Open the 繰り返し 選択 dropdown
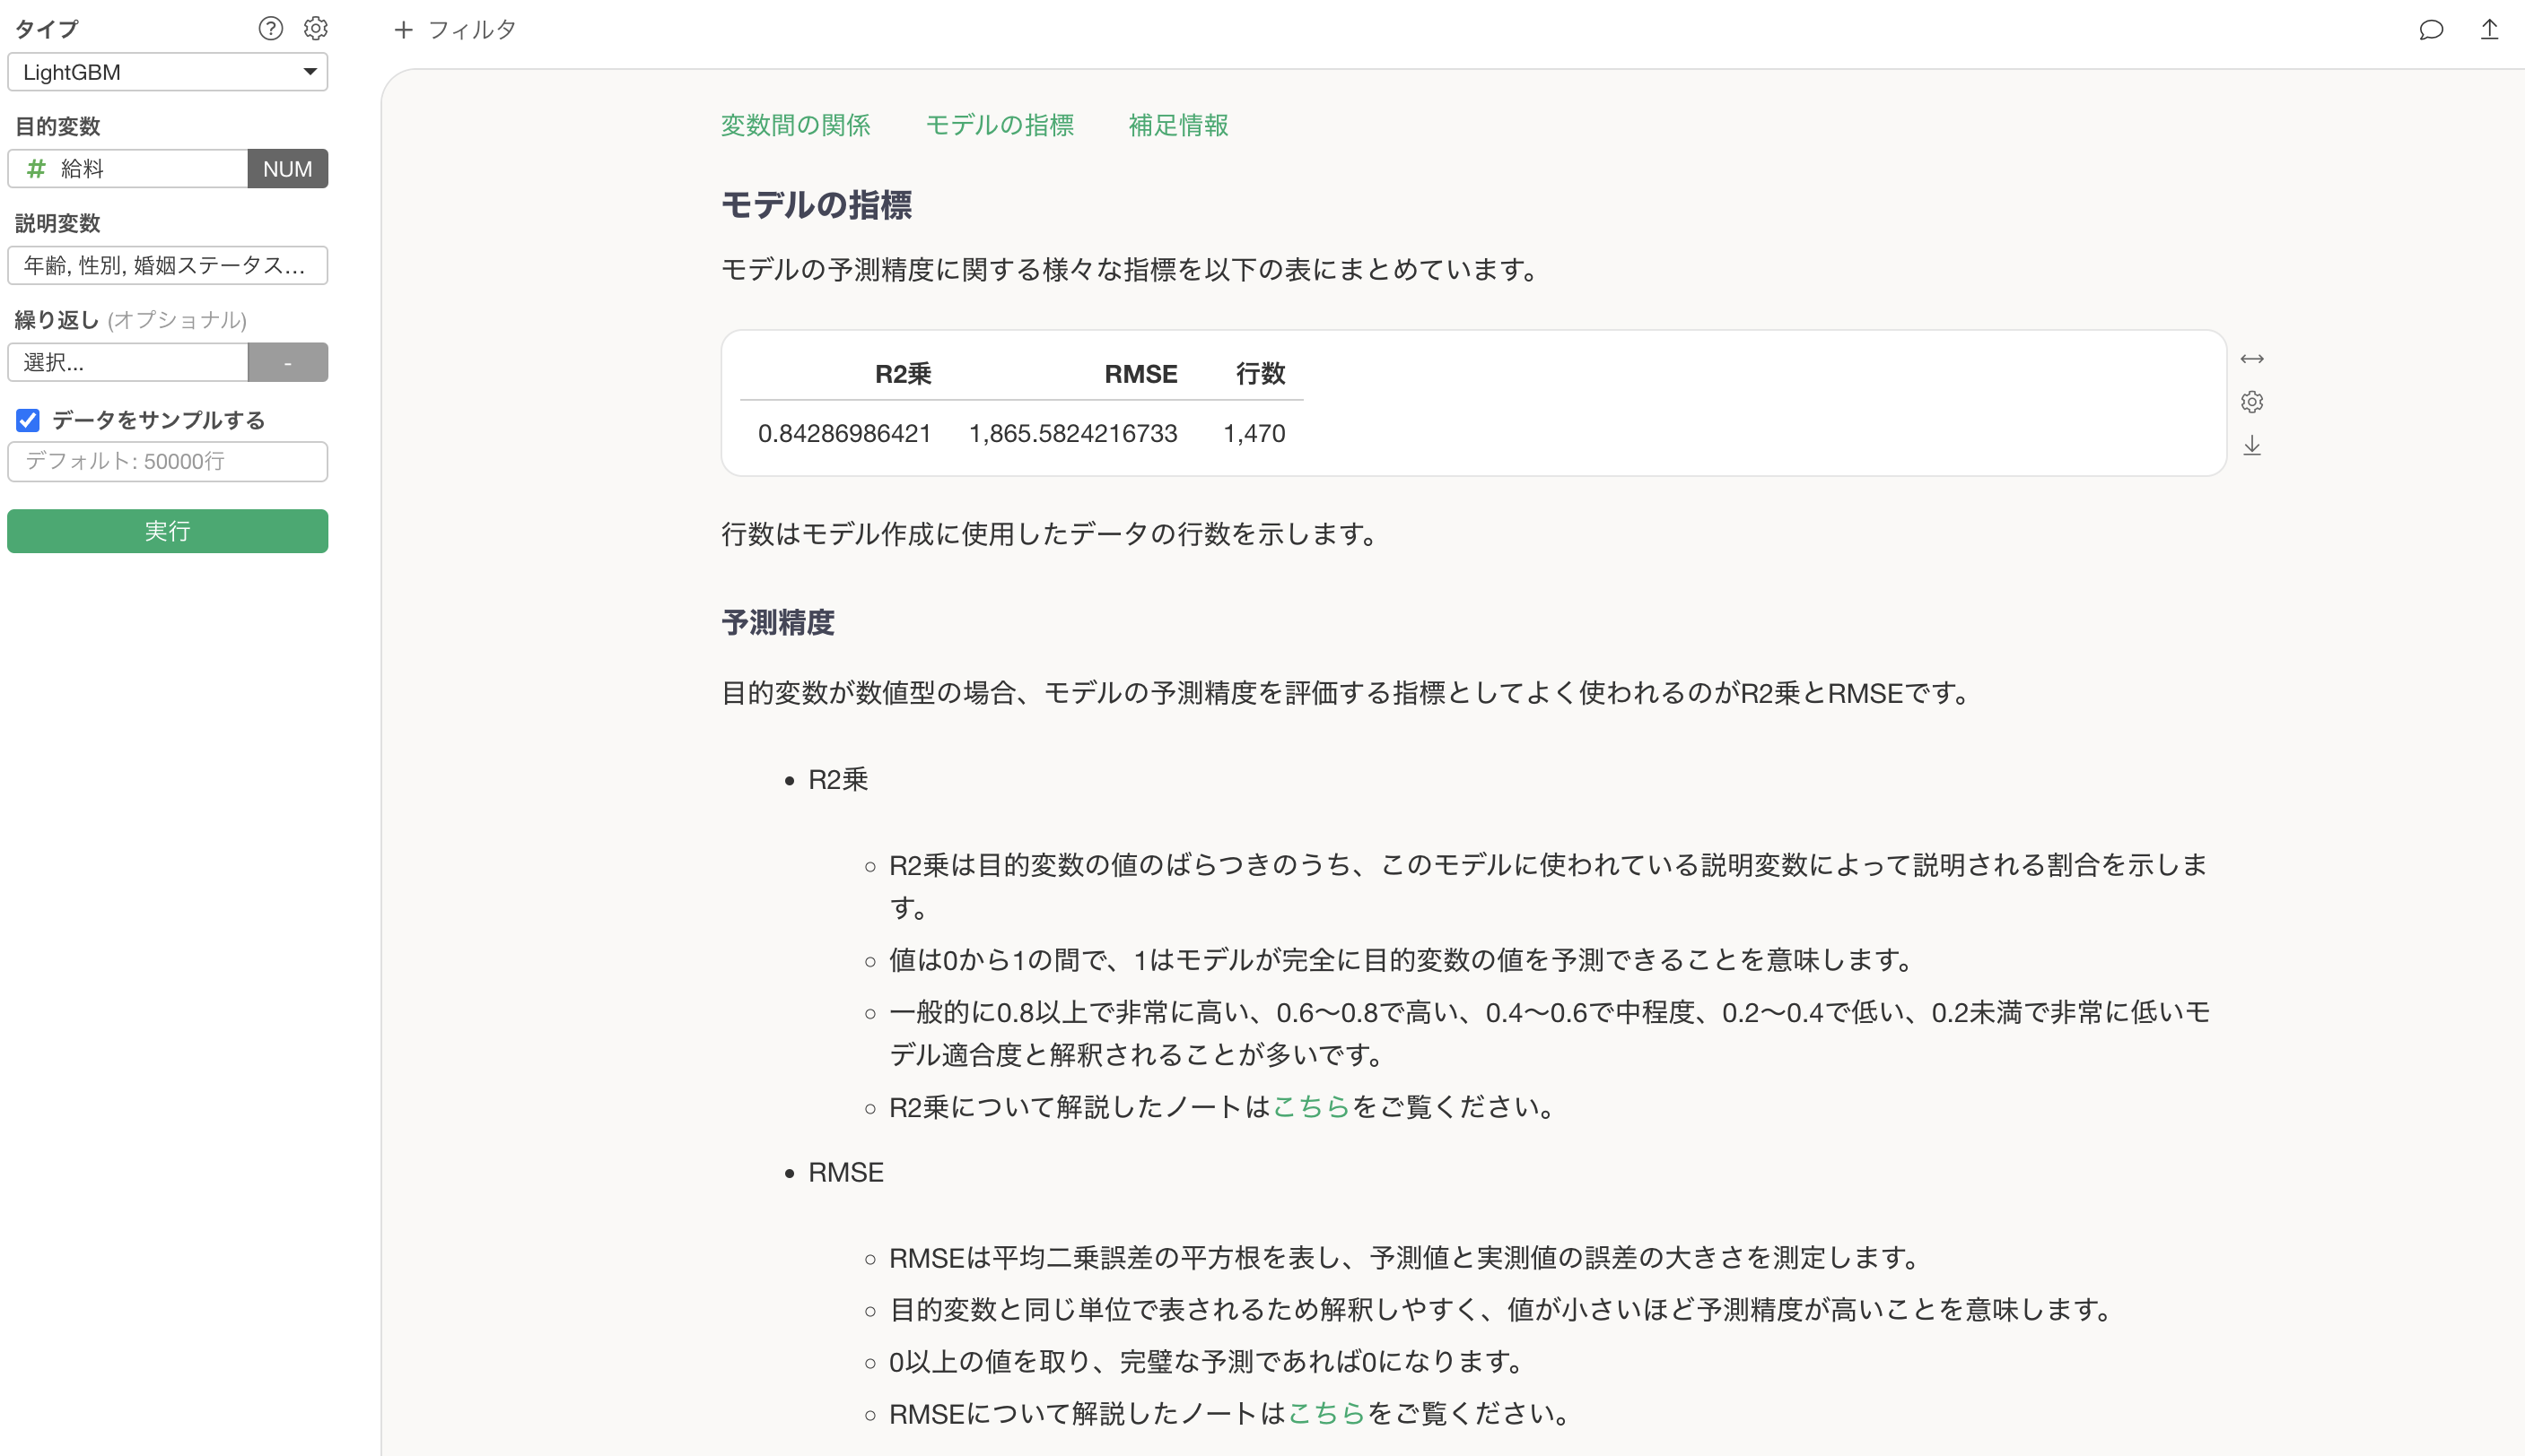This screenshot has width=2525, height=1456. pos(128,363)
